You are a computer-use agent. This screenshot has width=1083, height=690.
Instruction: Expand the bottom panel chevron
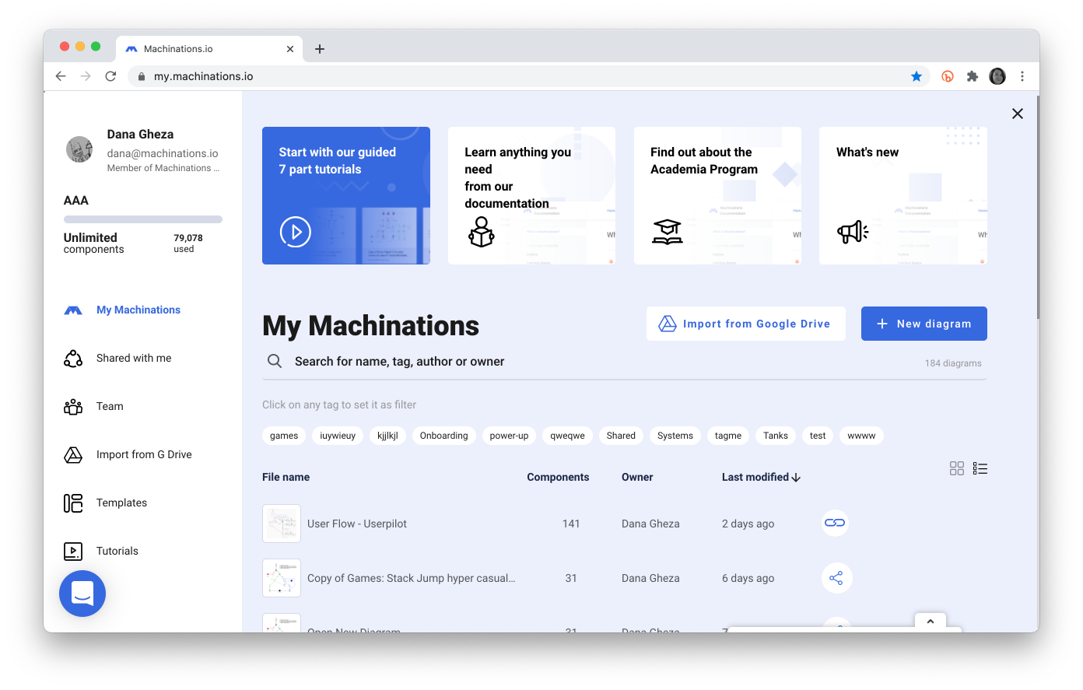[x=931, y=621]
